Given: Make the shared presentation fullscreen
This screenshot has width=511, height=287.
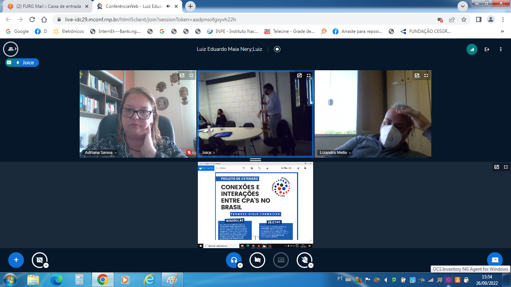Looking at the screenshot, I should (506, 167).
